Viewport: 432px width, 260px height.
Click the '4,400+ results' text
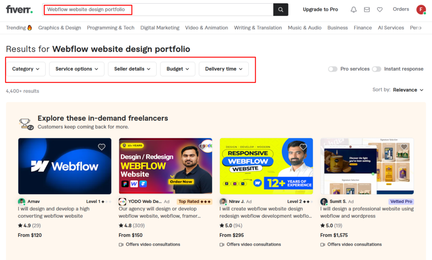(23, 91)
